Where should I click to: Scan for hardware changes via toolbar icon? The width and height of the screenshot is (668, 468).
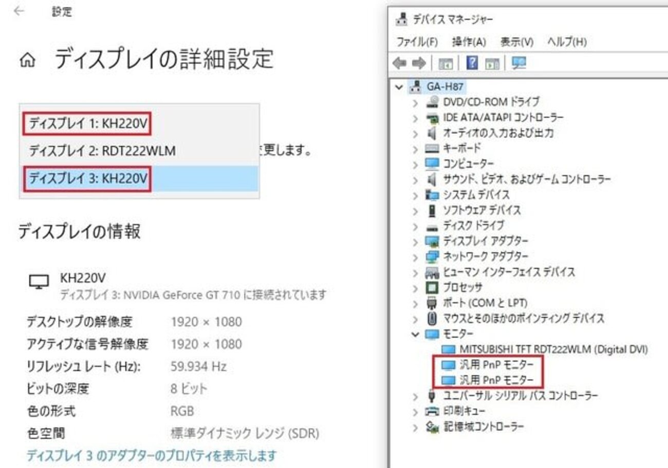coord(519,63)
